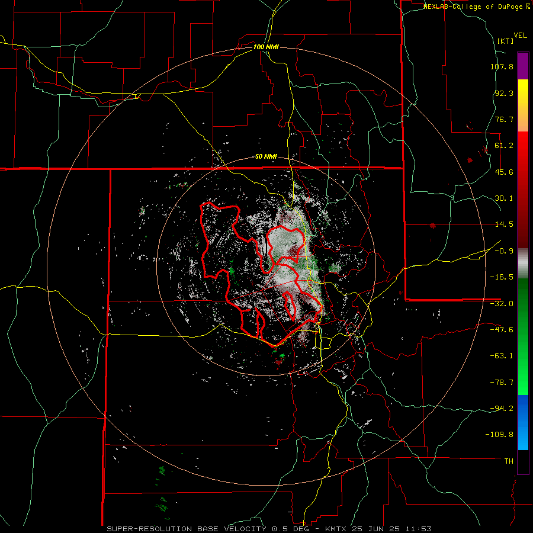
Task: Select the -94.2 legend value
Action: pos(502,408)
